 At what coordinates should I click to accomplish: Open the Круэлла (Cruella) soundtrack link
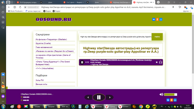point(43,43)
